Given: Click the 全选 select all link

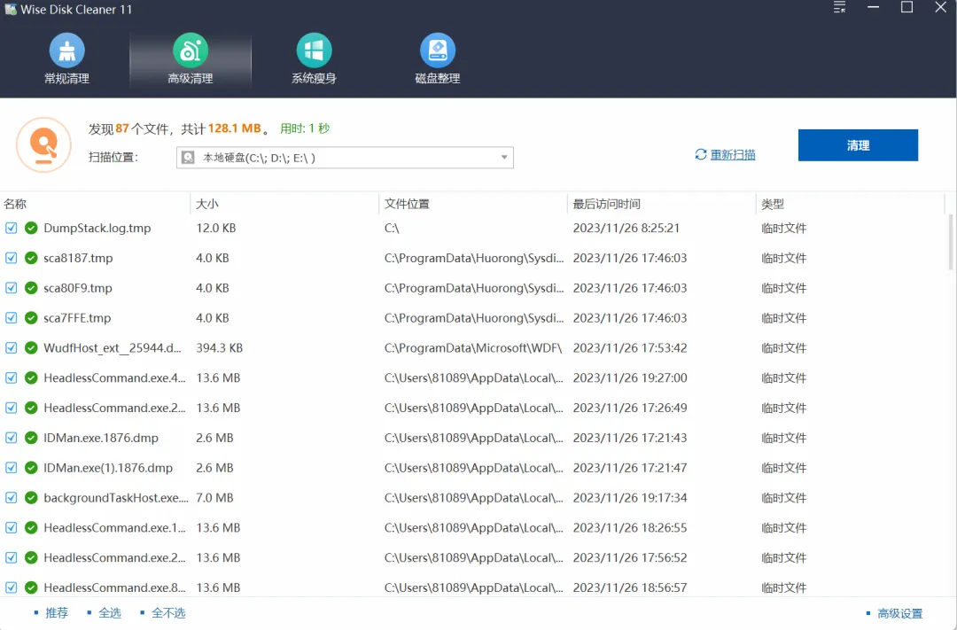Looking at the screenshot, I should pos(110,613).
